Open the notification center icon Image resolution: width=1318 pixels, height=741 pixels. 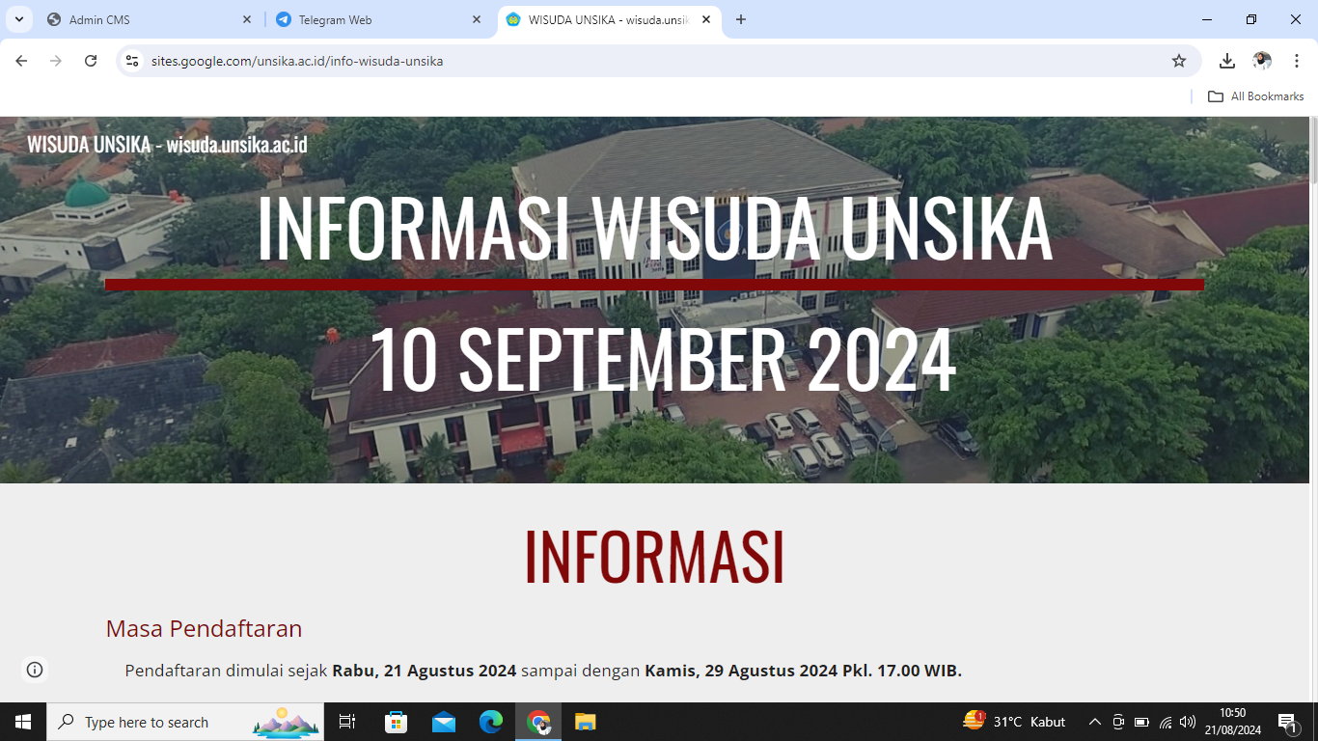point(1288,722)
